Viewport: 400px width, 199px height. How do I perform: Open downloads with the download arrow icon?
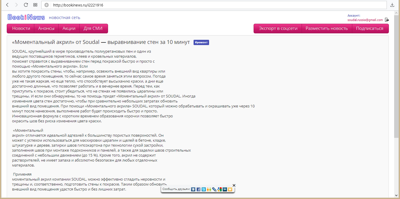[392, 5]
